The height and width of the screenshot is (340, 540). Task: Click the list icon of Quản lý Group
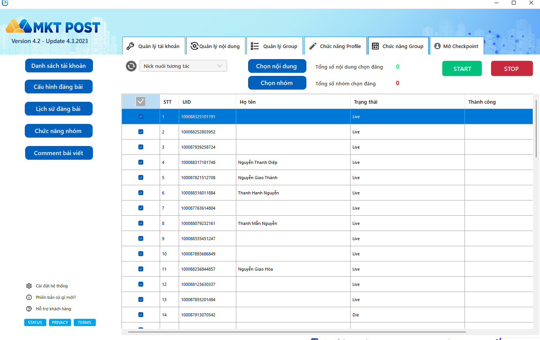255,46
